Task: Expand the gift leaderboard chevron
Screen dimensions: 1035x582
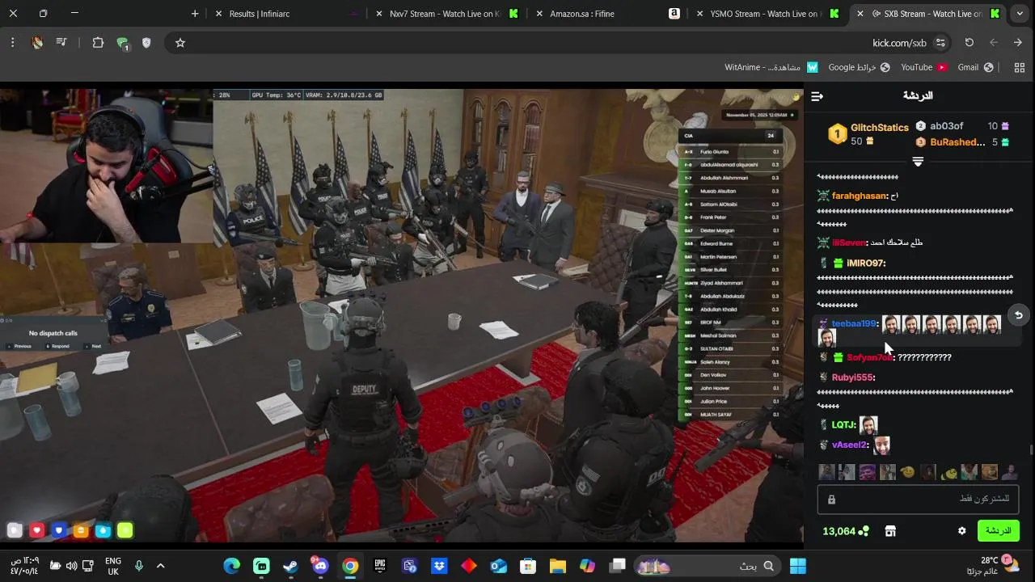Action: 918,162
